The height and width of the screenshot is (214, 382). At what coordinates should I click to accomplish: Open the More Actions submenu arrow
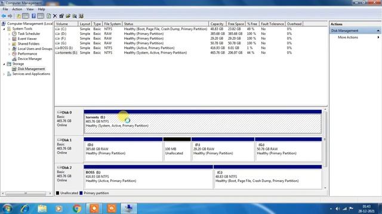[x=378, y=37]
